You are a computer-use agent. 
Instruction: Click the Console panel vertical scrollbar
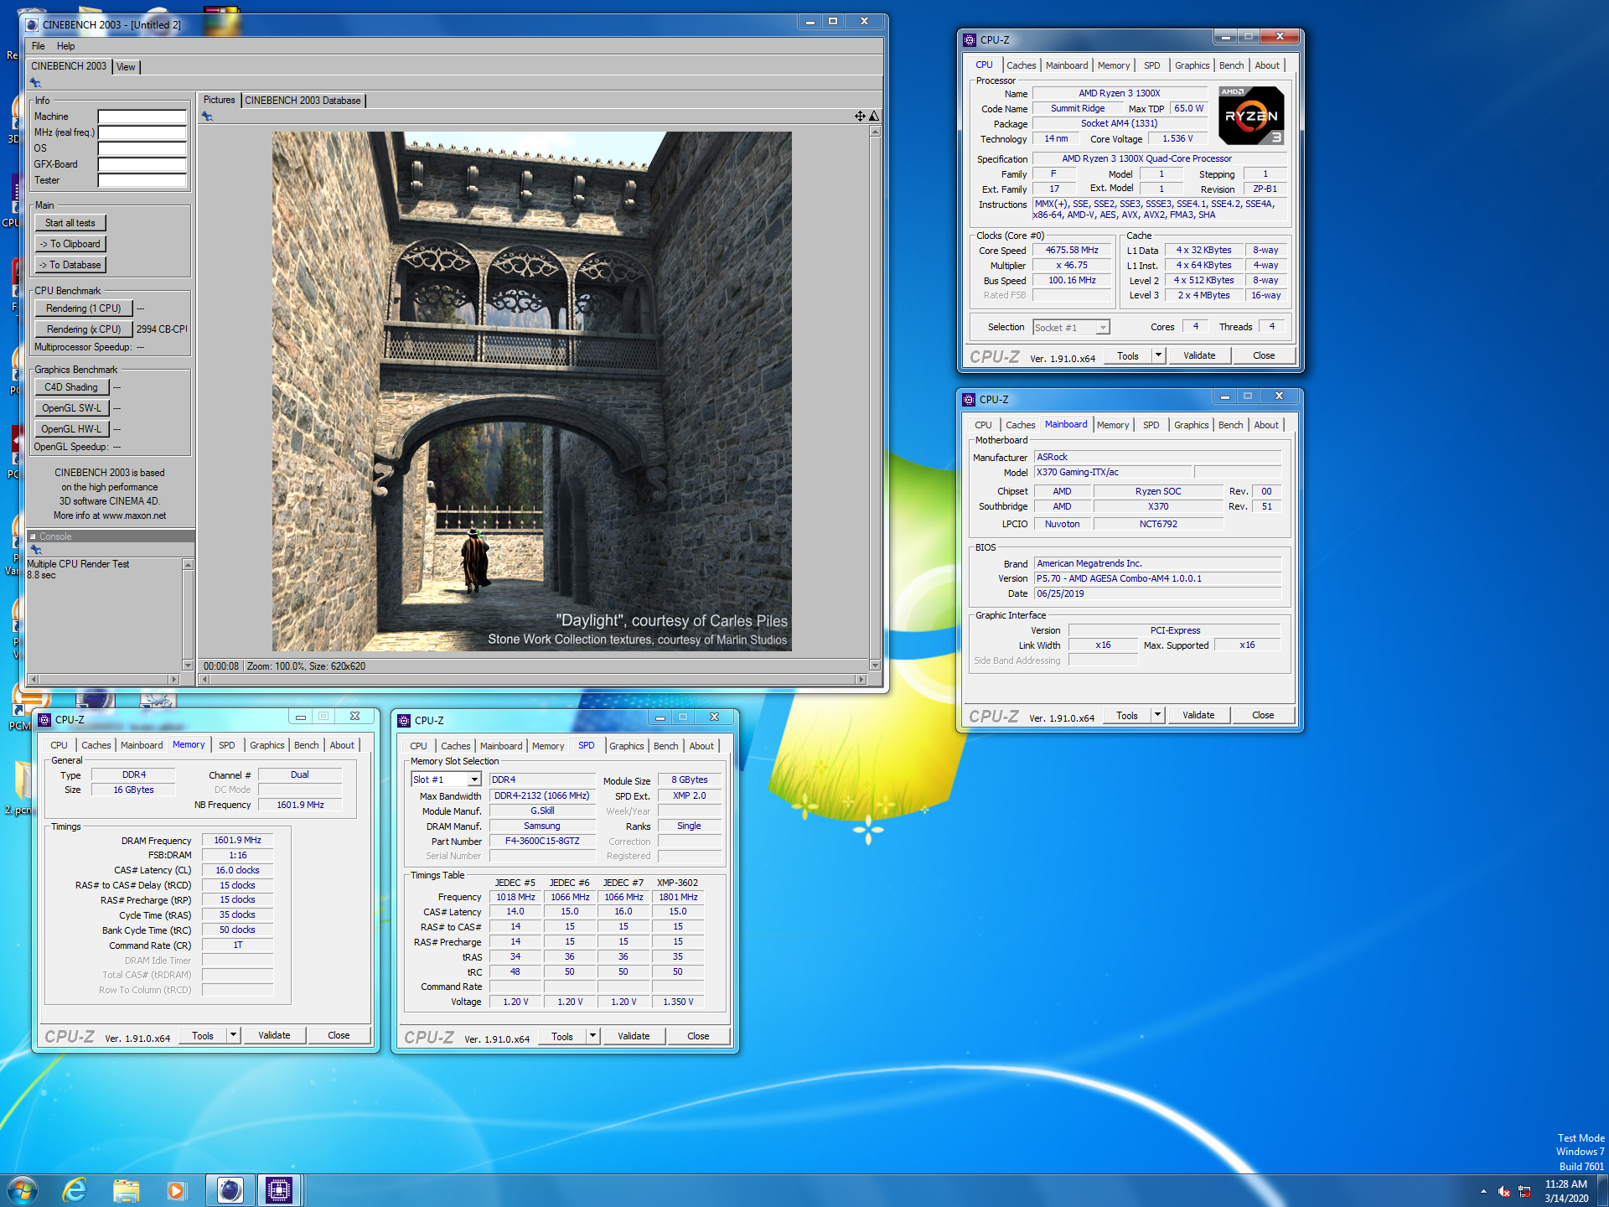pos(188,614)
